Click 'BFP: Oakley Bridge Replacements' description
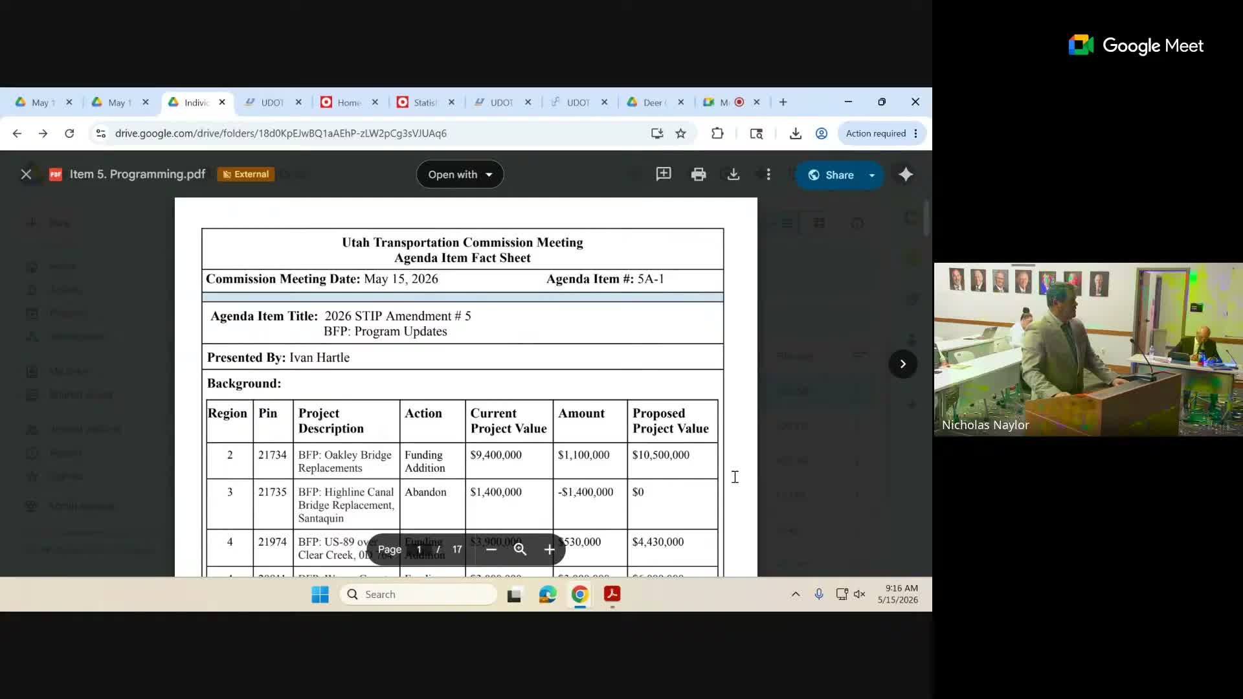Viewport: 1243px width, 699px height. pos(345,461)
